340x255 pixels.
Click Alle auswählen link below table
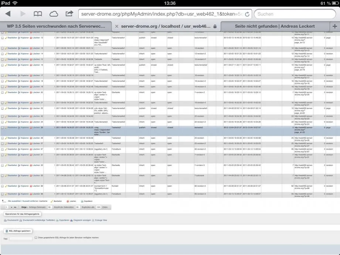[14, 201]
